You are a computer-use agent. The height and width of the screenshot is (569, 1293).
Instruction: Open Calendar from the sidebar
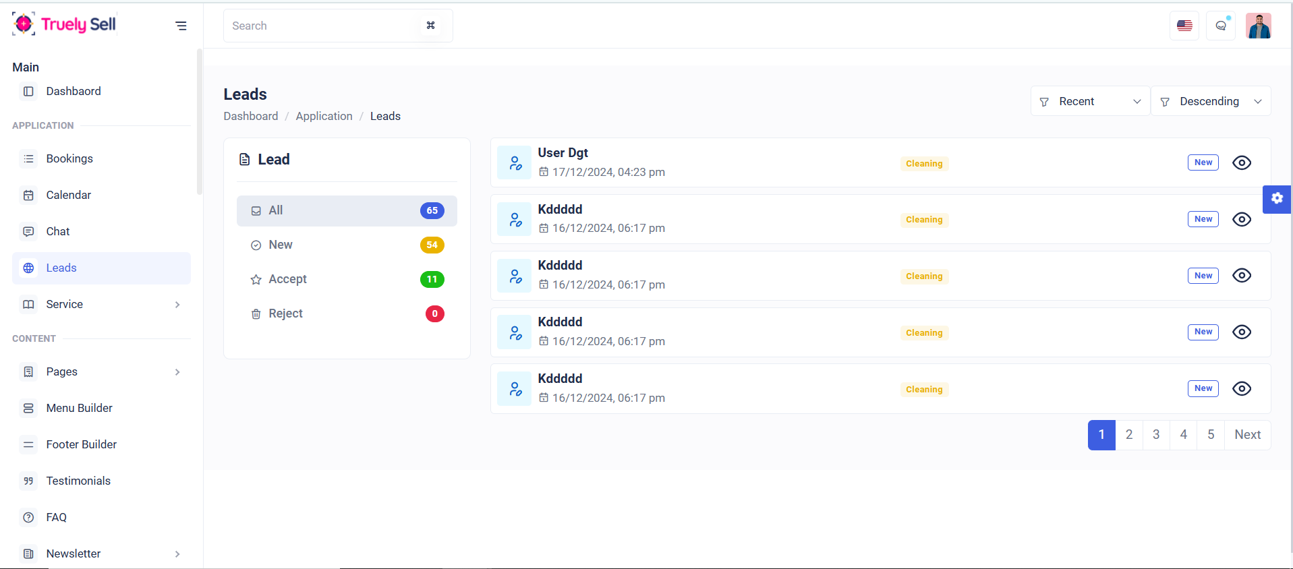pyautogui.click(x=68, y=196)
